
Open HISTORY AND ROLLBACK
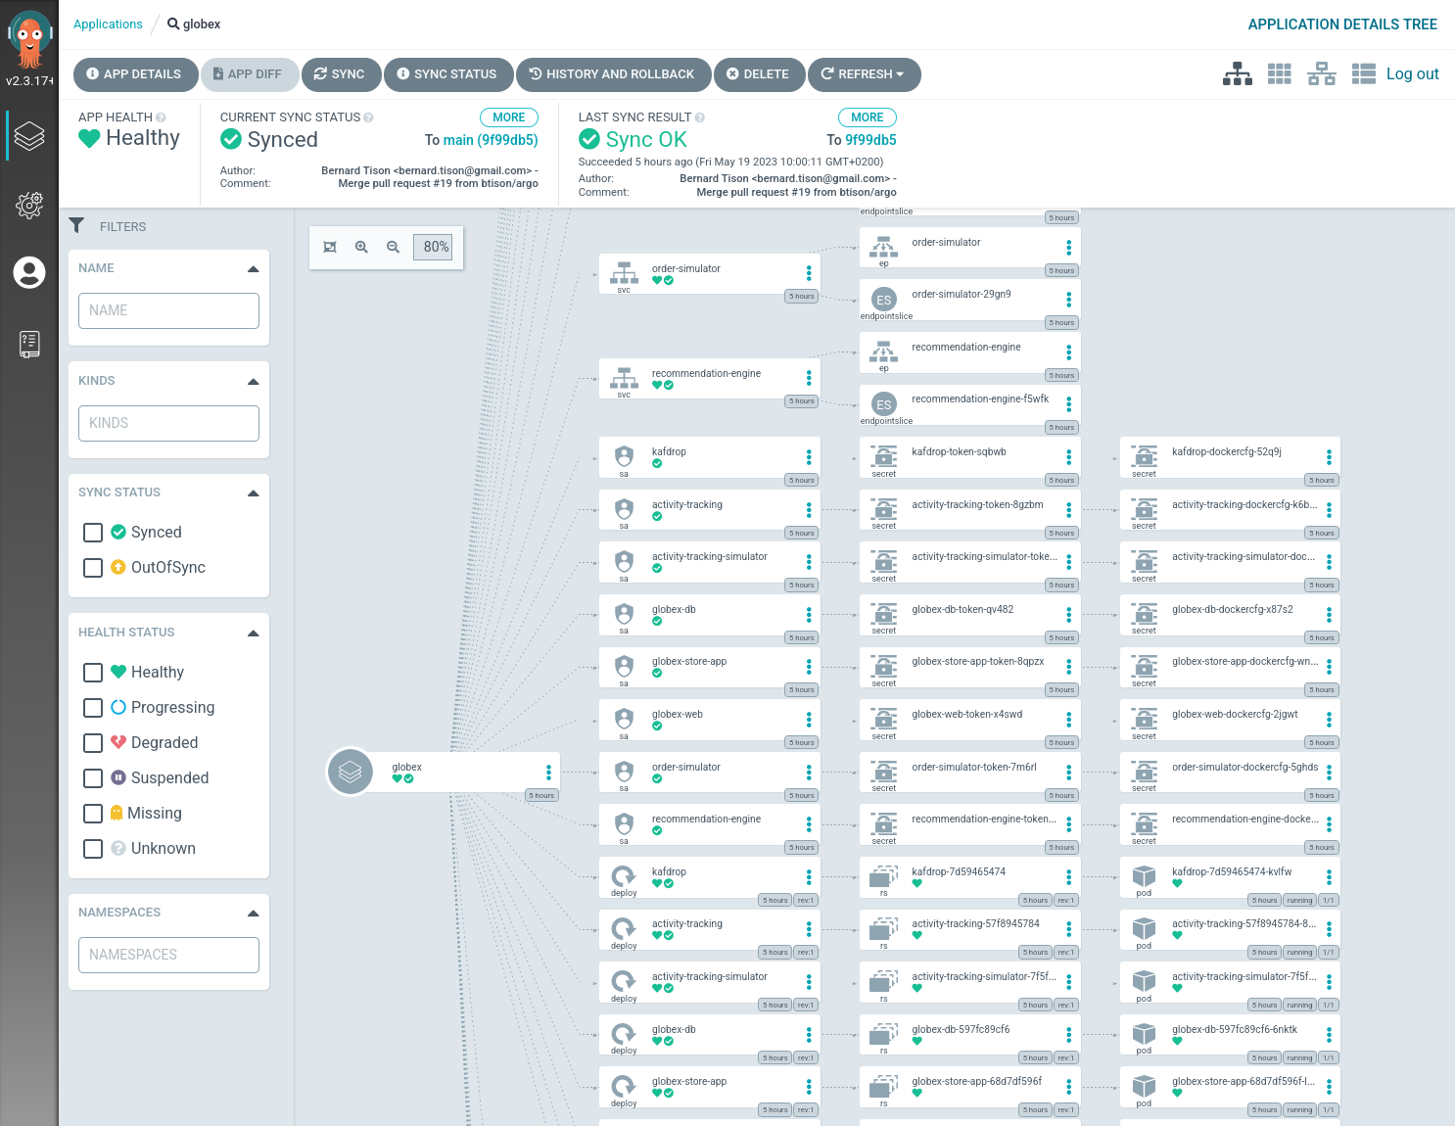point(612,74)
